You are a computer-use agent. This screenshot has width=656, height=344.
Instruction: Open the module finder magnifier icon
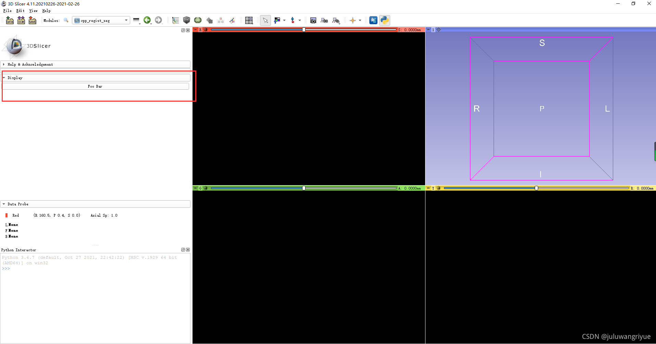(x=66, y=21)
